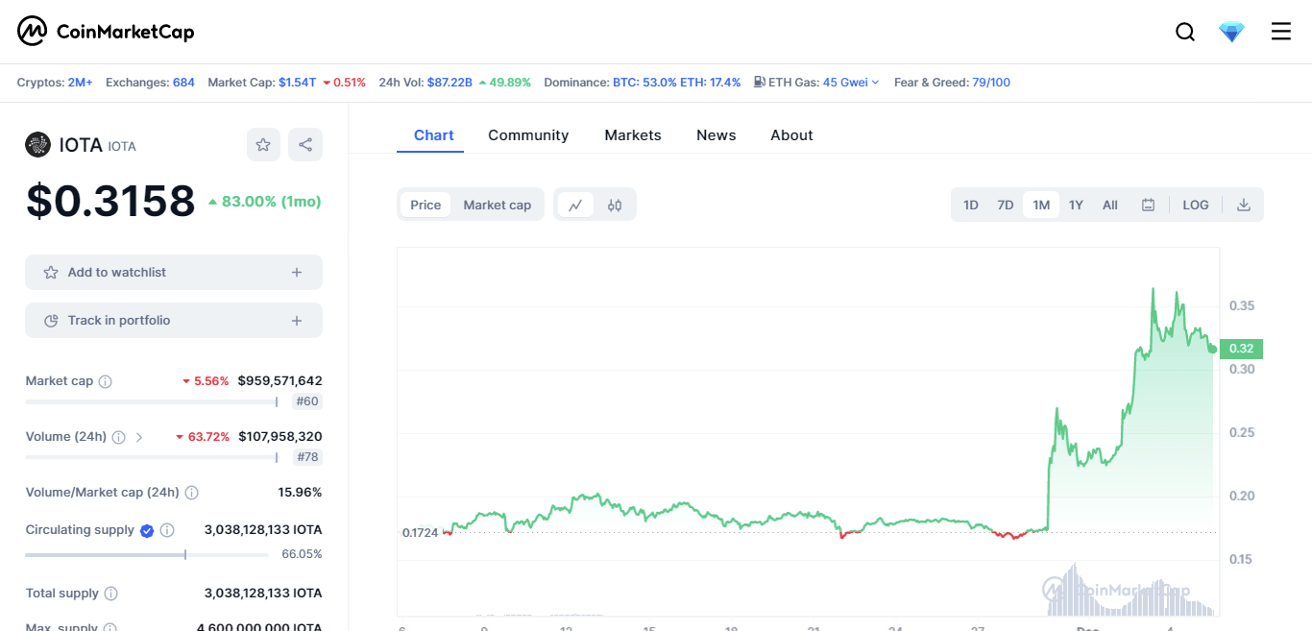
Task: Select 1Y time range
Action: pos(1076,205)
